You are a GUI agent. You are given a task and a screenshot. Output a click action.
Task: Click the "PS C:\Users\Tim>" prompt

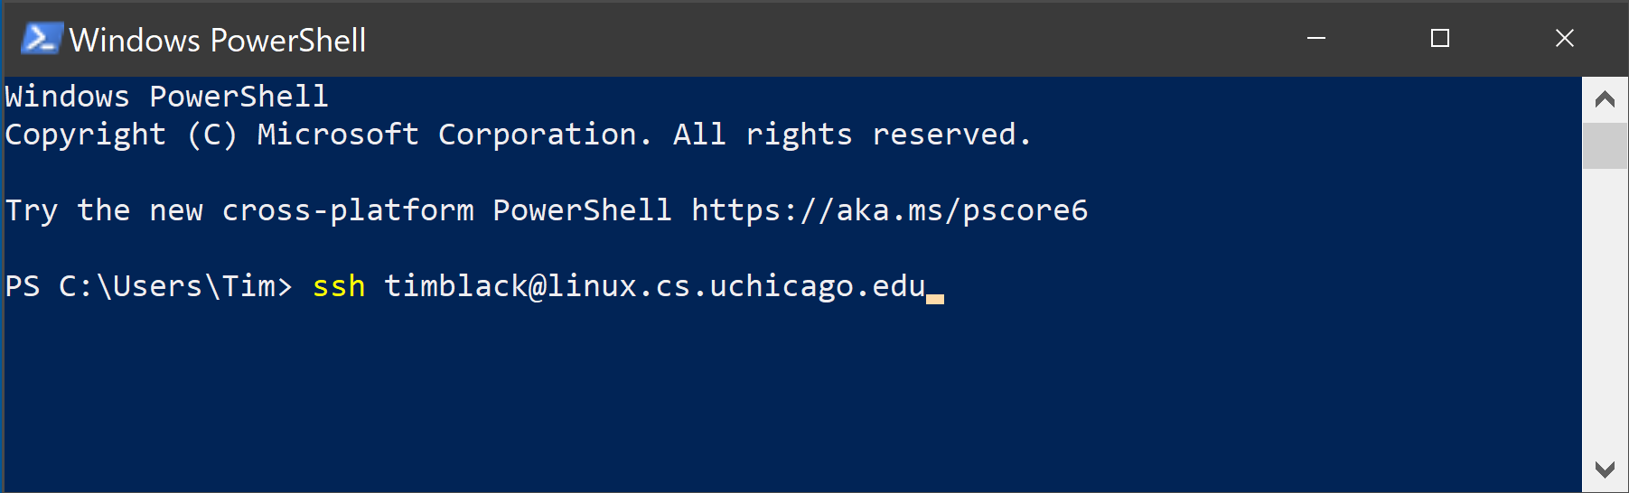coord(148,286)
